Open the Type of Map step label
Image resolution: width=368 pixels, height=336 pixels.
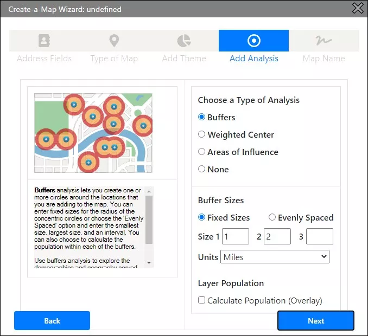114,59
